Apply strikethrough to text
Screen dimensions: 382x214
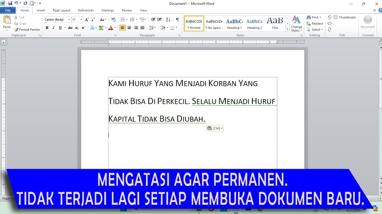(70, 28)
